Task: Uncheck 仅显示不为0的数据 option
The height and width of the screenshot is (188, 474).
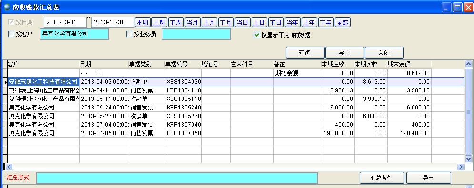Action: tap(257, 35)
